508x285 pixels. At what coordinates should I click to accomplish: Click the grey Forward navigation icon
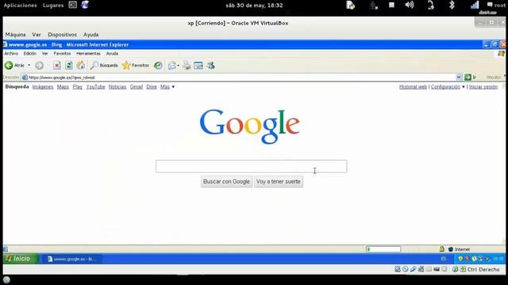pos(39,66)
